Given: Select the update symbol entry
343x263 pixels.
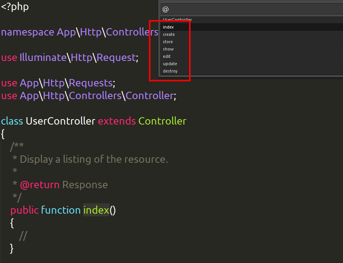Looking at the screenshot, I should [170, 64].
